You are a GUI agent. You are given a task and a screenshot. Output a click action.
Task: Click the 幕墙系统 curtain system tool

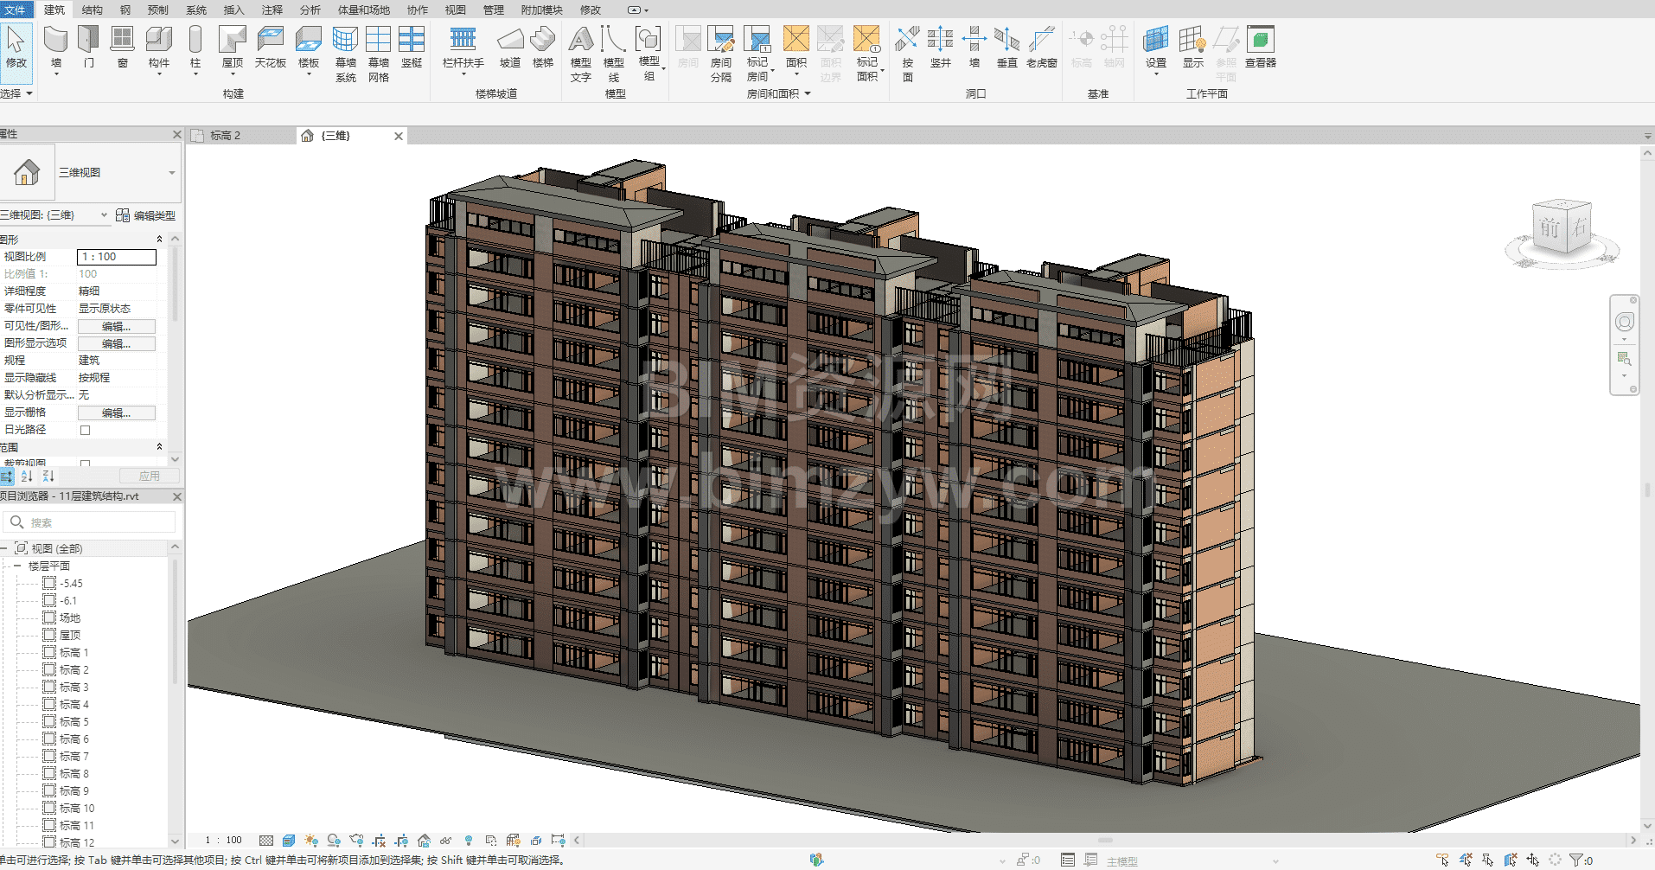click(346, 54)
